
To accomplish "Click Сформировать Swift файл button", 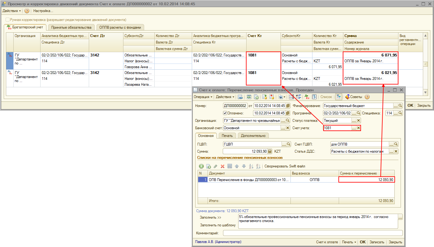I will tap(285, 166).
